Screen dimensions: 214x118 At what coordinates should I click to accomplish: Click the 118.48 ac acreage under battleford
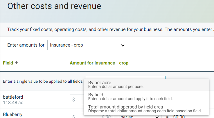(13, 102)
